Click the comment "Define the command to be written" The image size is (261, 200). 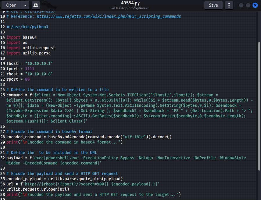coord(58,90)
